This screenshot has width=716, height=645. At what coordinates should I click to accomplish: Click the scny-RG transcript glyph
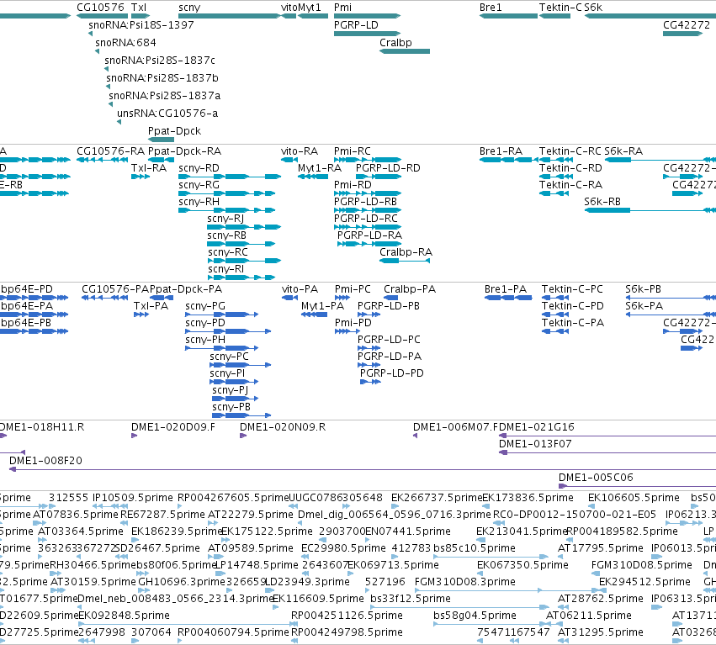pyautogui.click(x=227, y=193)
